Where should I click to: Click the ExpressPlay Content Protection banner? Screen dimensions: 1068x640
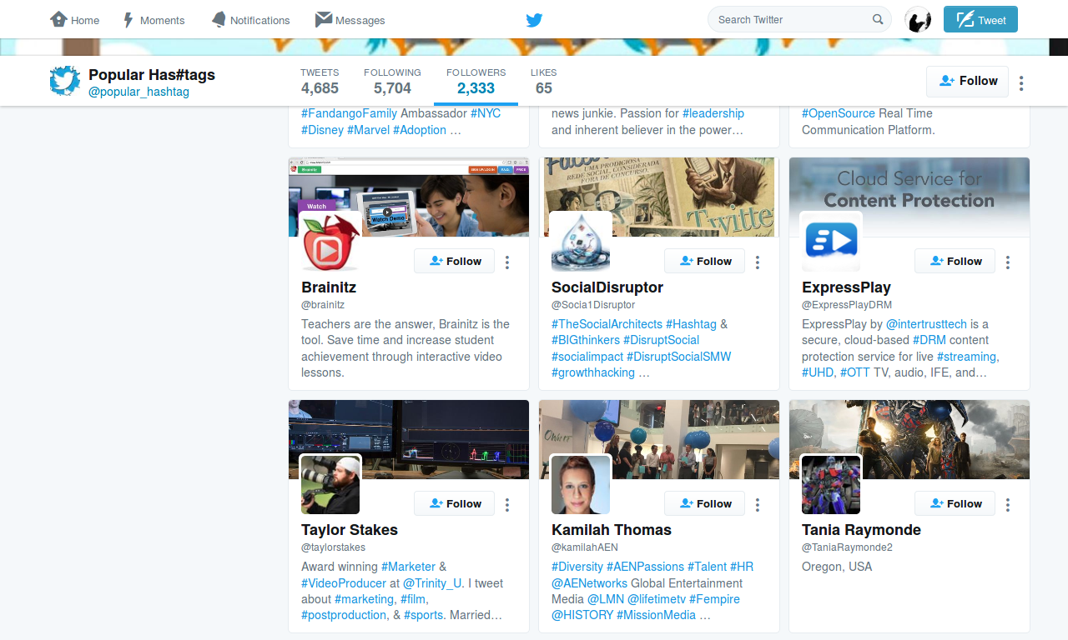tap(909, 197)
